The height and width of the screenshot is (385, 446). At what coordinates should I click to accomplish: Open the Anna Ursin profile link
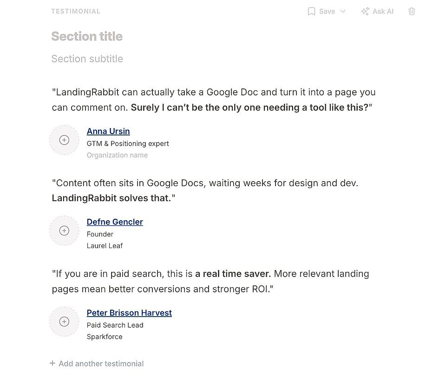pos(108,131)
